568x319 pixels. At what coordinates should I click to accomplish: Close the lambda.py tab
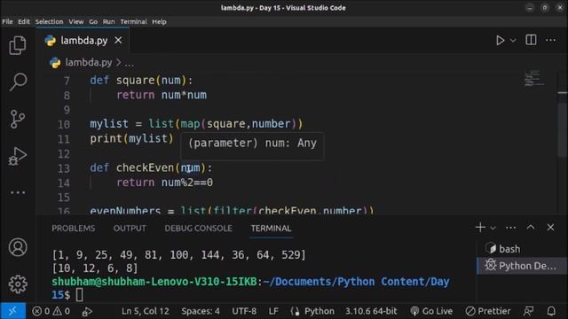pyautogui.click(x=118, y=40)
